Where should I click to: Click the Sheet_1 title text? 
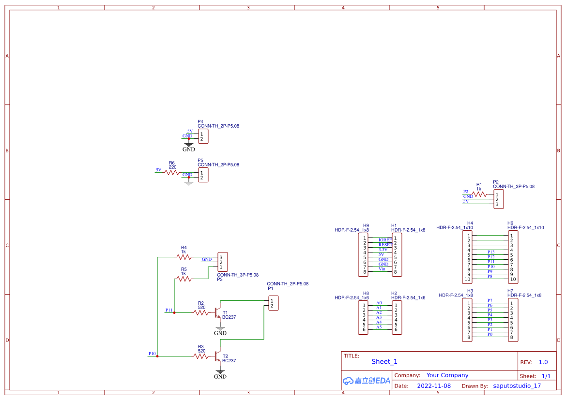[x=384, y=361]
